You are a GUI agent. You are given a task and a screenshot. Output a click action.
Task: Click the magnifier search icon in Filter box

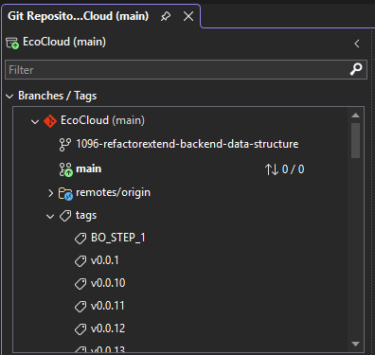(x=356, y=69)
